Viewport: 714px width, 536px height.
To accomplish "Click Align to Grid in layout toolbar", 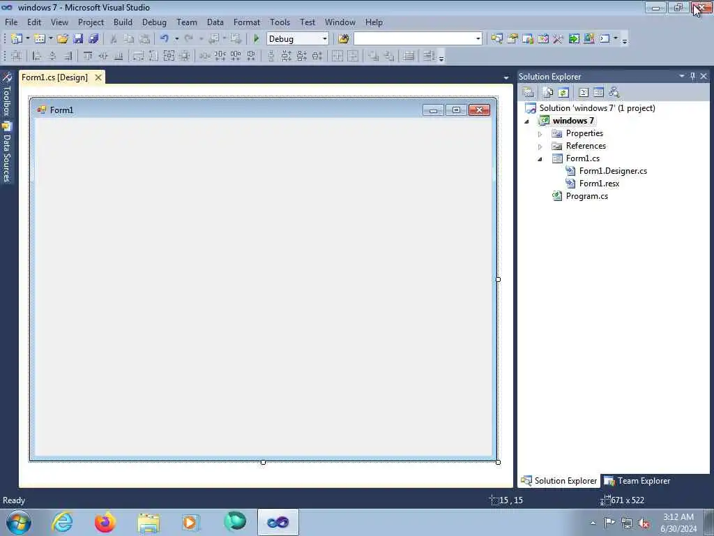I will 17,56.
